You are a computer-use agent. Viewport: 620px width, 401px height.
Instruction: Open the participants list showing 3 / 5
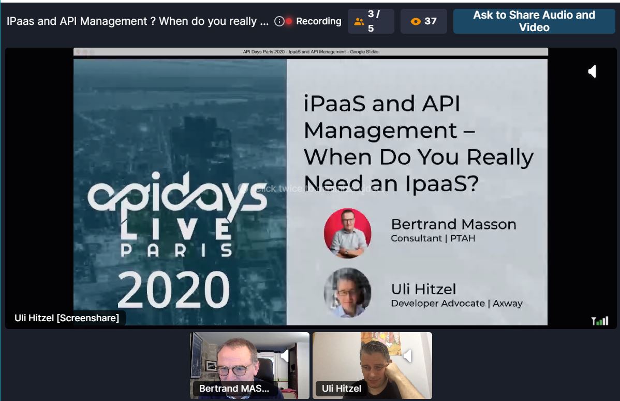tap(371, 21)
